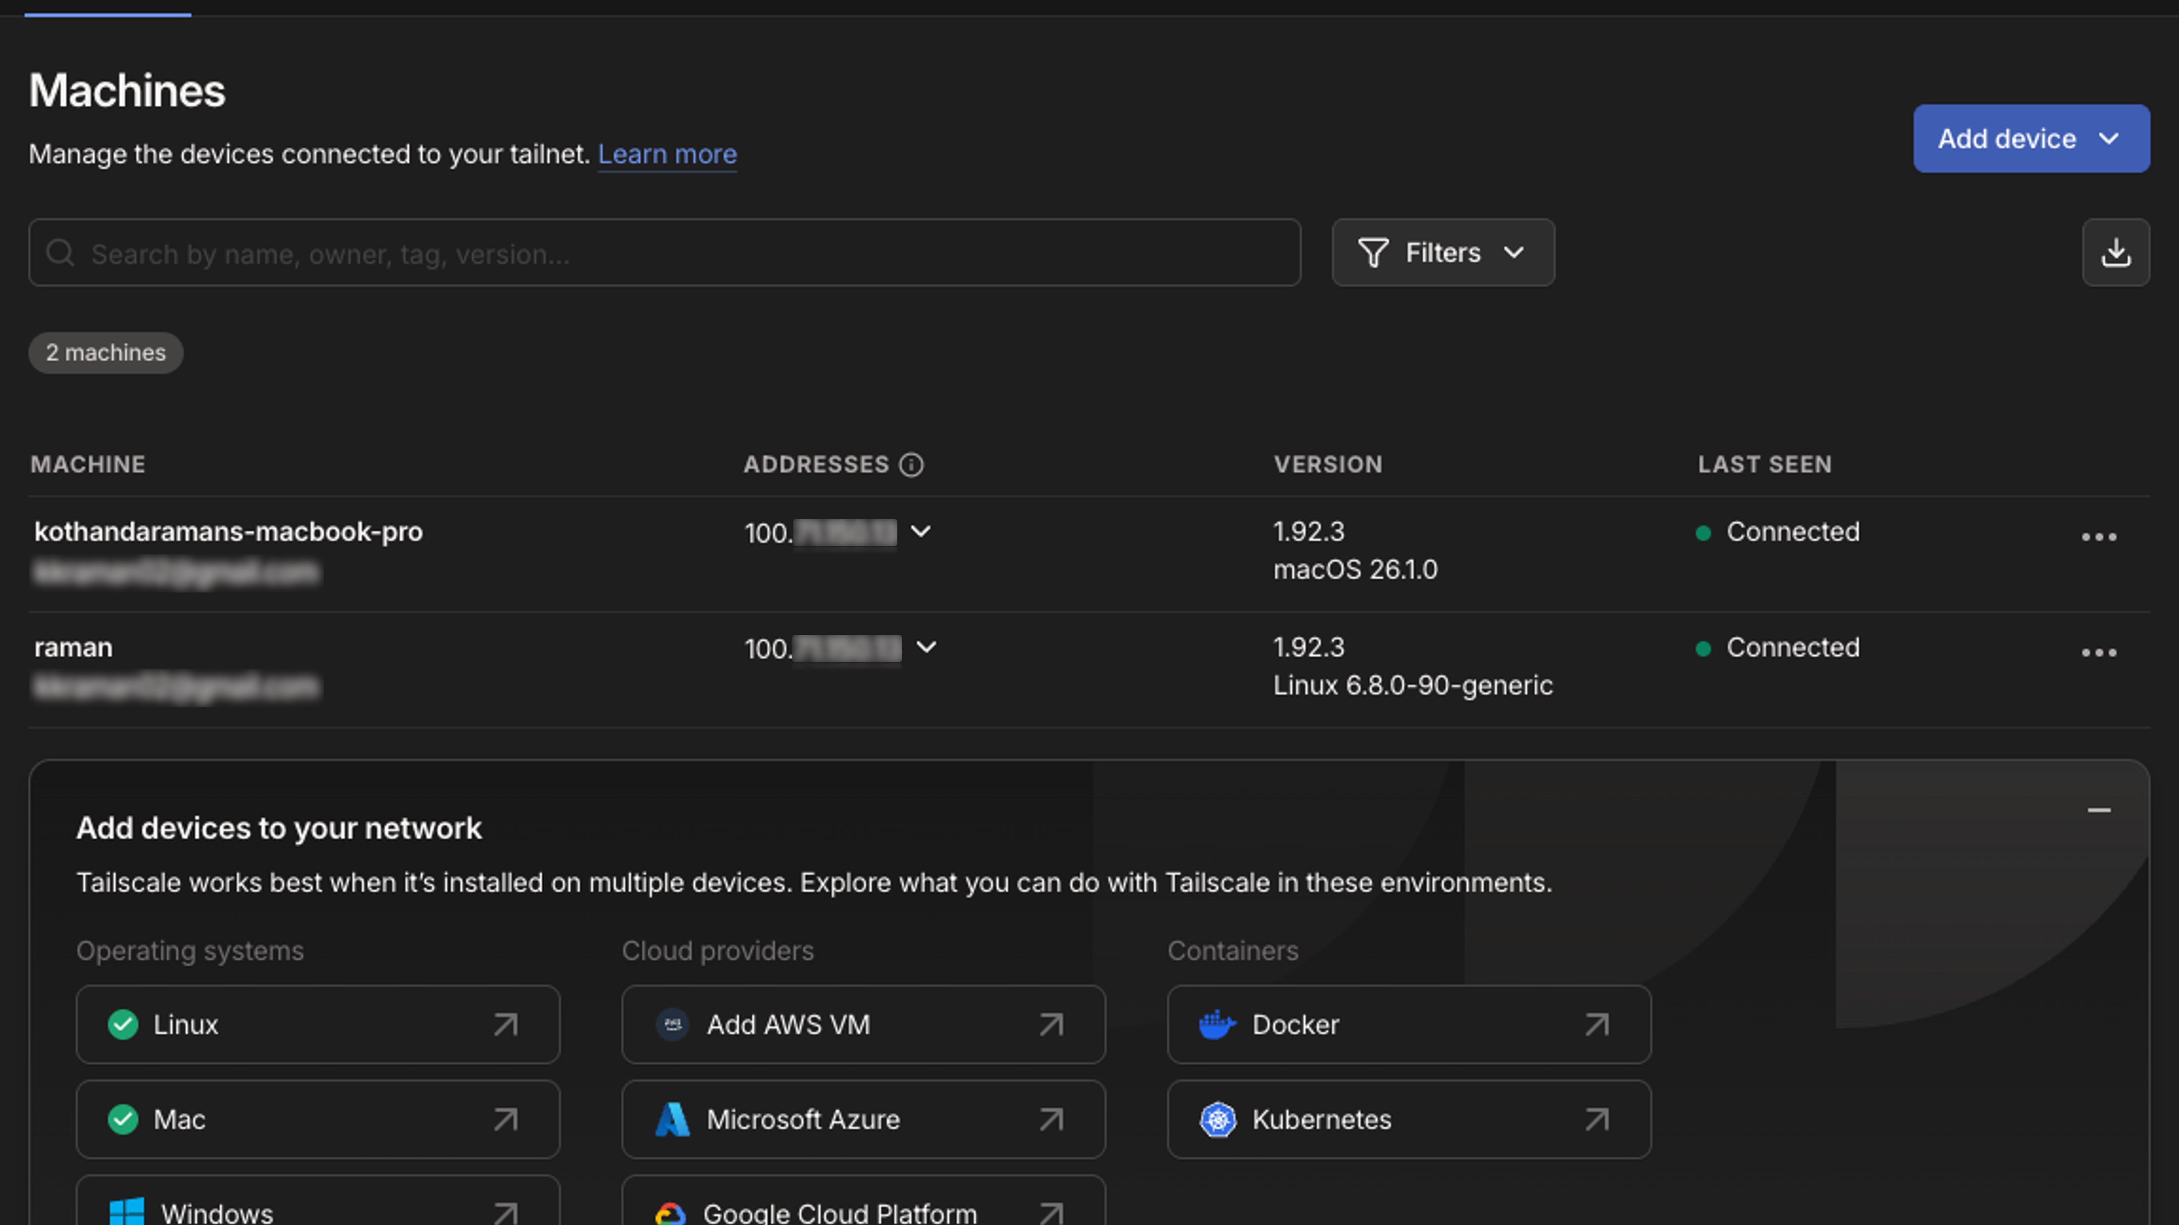Follow the Learn more link
This screenshot has width=2179, height=1225.
(667, 155)
